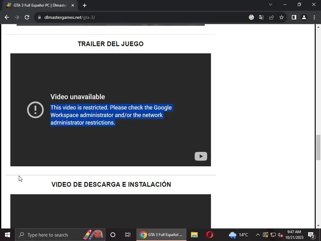Viewport: 321px width, 241px height.
Task: Minimize the Chrome window
Action: pos(285,4)
